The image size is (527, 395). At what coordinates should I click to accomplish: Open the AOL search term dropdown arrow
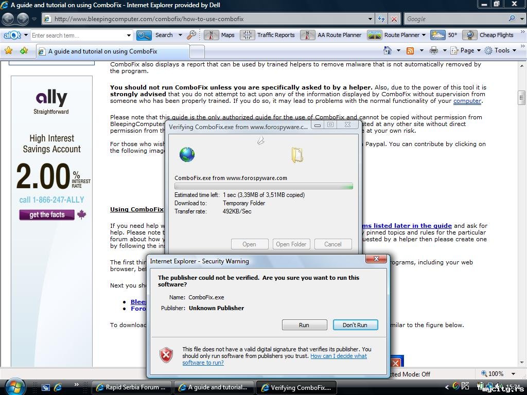click(129, 35)
